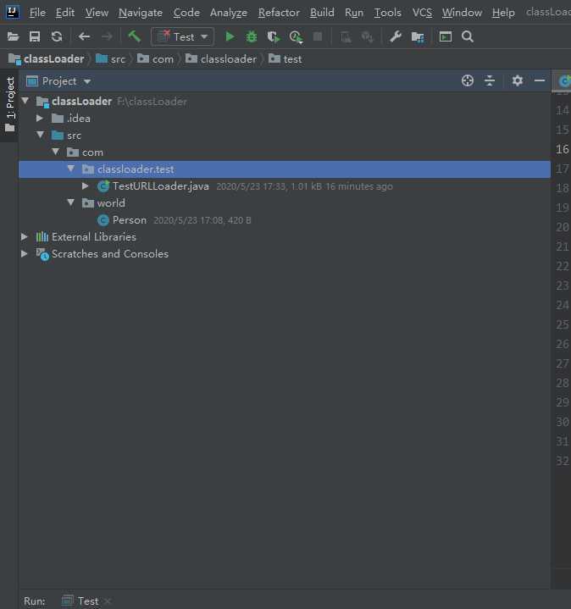Click the Debug bug icon
This screenshot has width=571, height=609.
point(252,37)
